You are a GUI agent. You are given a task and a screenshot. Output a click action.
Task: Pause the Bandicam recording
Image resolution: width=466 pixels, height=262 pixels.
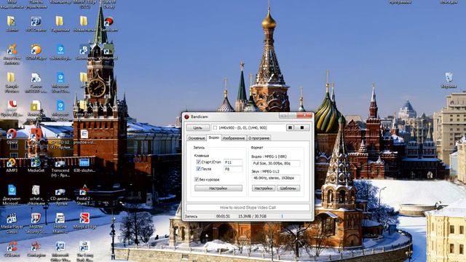290,127
